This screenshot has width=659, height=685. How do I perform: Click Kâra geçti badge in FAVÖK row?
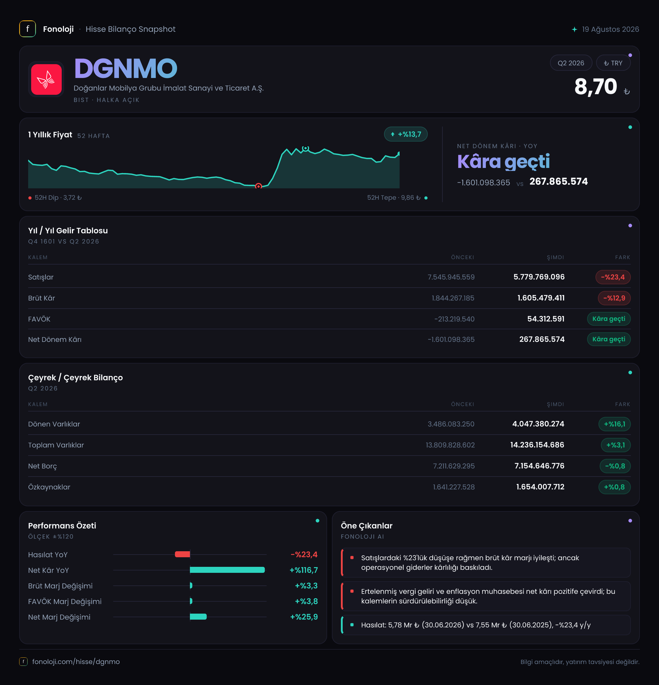[x=609, y=319]
